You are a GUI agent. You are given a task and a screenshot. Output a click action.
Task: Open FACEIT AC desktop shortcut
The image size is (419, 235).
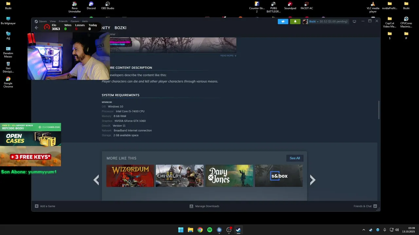click(307, 6)
